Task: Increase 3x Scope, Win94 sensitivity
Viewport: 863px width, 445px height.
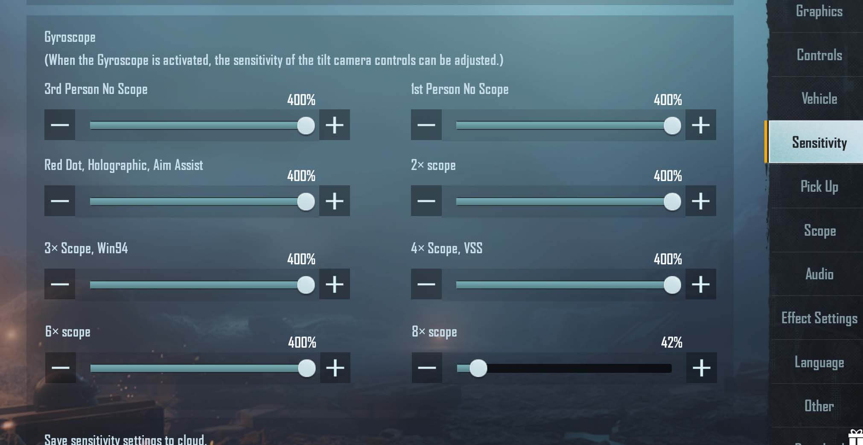Action: tap(335, 284)
